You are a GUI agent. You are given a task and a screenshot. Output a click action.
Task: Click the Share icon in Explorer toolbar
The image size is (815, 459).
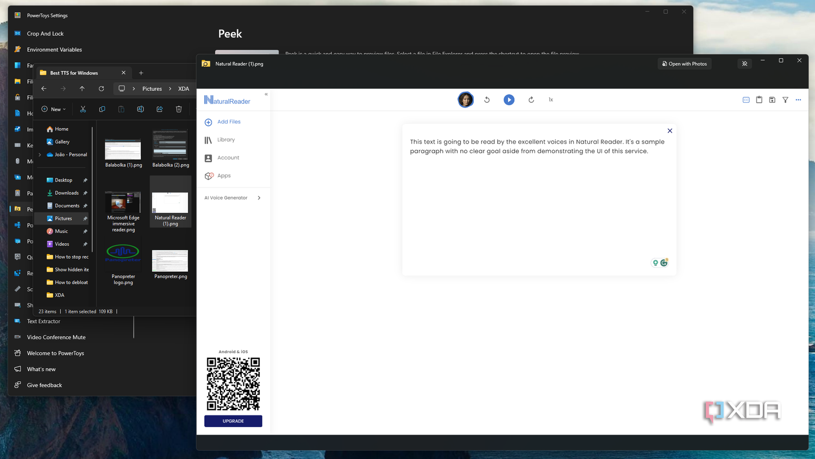[x=160, y=109]
